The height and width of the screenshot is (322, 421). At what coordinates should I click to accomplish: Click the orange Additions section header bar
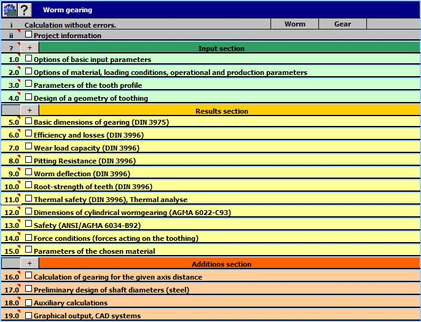(221, 264)
